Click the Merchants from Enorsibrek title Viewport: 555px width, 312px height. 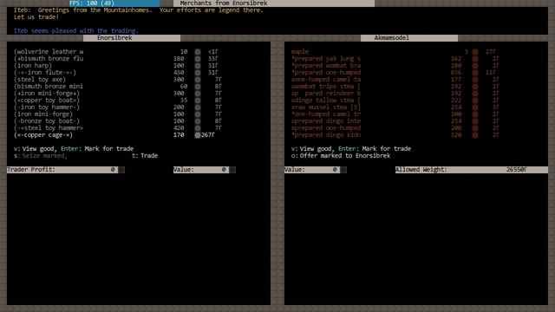(x=274, y=3)
